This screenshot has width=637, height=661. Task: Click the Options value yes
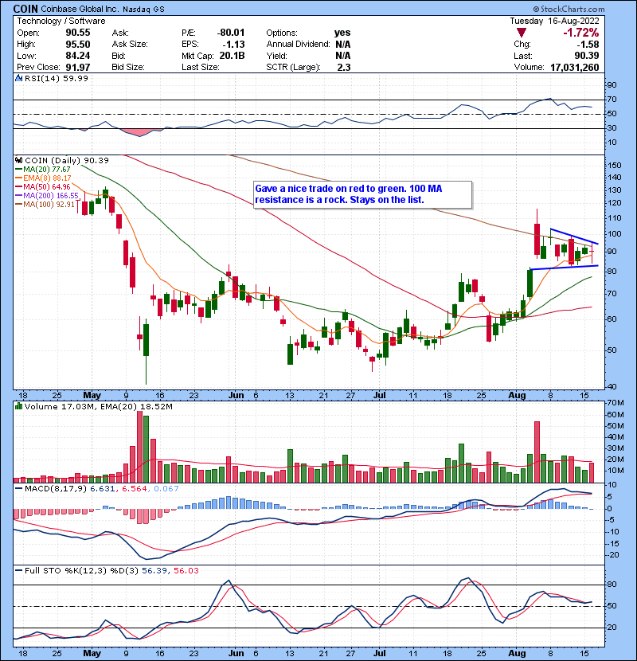point(342,33)
